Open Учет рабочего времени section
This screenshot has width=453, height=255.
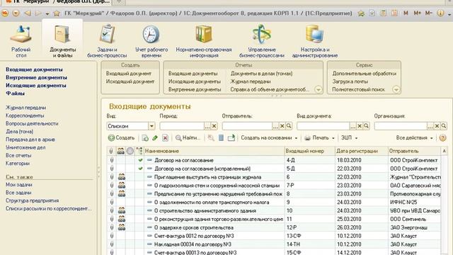coord(151,41)
